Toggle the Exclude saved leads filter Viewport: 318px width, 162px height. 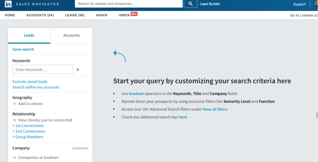click(x=30, y=82)
